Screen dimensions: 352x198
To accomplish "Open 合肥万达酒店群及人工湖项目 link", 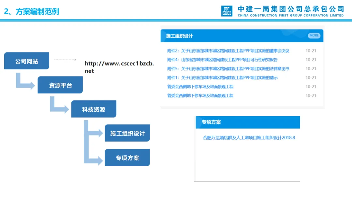I will (x=249, y=138).
